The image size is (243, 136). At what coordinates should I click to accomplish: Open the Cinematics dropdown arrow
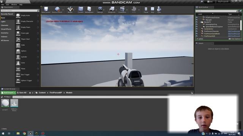pyautogui.click(x=127, y=10)
